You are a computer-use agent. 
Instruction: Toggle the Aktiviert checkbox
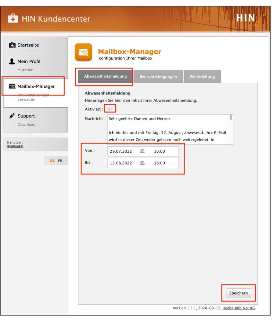(x=110, y=109)
